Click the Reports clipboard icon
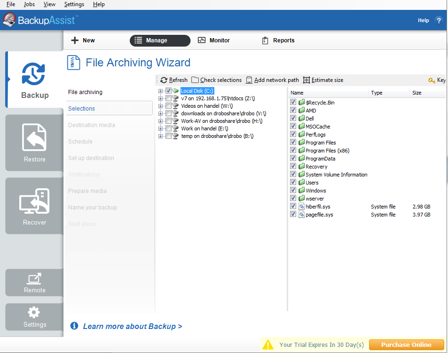This screenshot has height=353, width=448. pyautogui.click(x=265, y=40)
